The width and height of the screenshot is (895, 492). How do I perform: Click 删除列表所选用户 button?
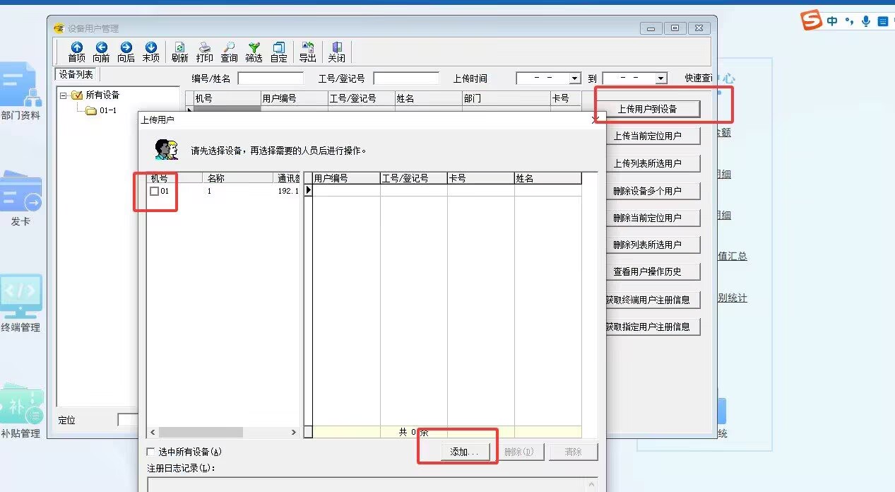coord(647,245)
